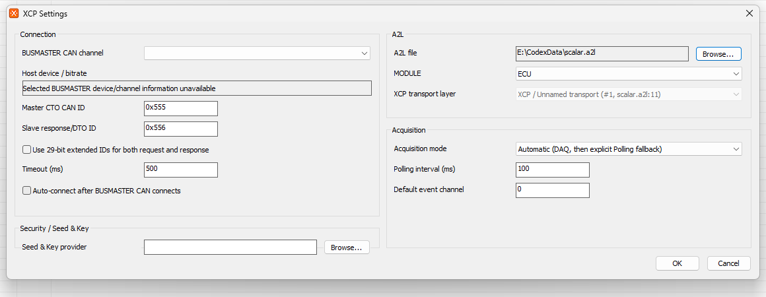Click the 'MODULE' label
Viewport: 766px width, 297px height.
[407, 73]
